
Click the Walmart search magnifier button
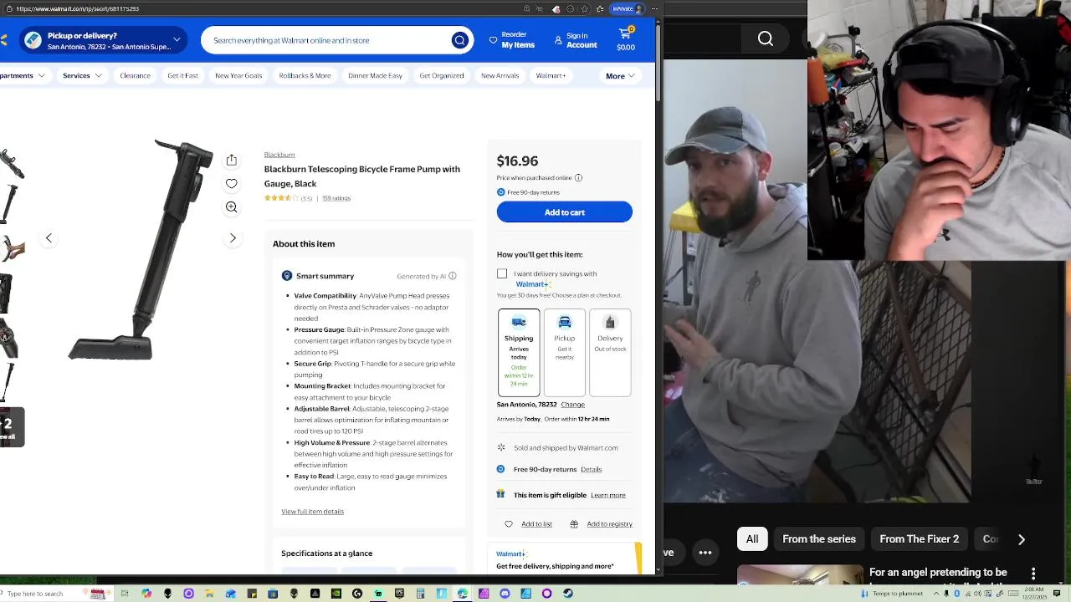click(x=459, y=40)
